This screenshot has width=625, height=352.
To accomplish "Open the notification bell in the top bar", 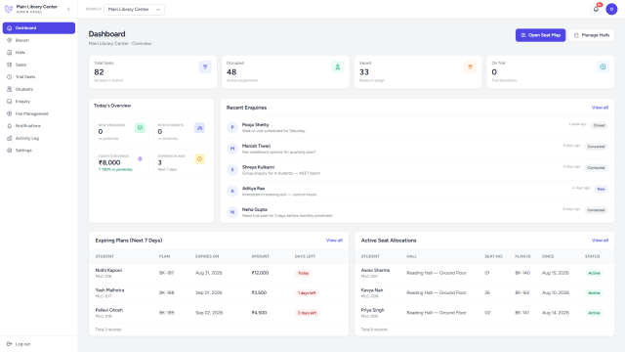I will 596,9.
